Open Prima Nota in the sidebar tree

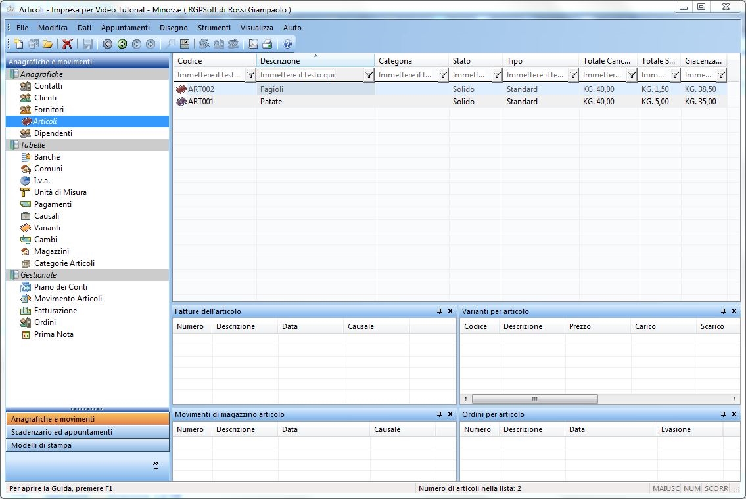[53, 334]
